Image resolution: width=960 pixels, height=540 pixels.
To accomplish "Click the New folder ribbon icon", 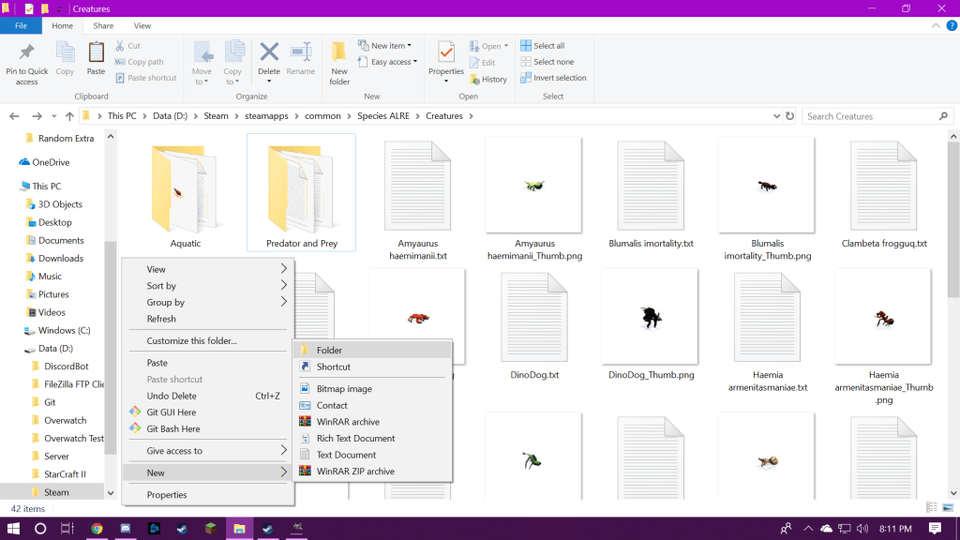I will (339, 54).
